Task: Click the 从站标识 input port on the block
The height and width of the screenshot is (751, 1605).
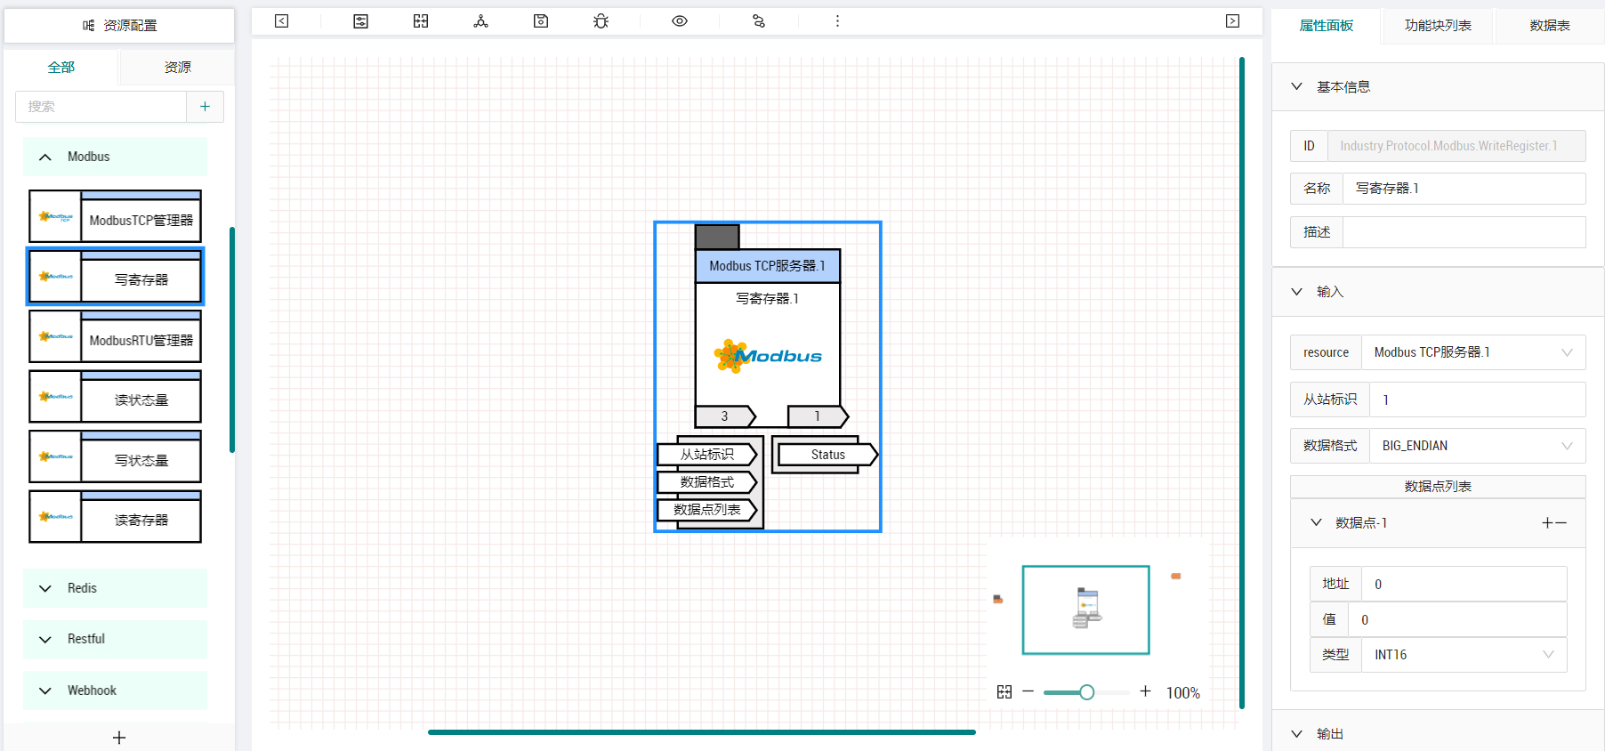Action: pyautogui.click(x=707, y=455)
